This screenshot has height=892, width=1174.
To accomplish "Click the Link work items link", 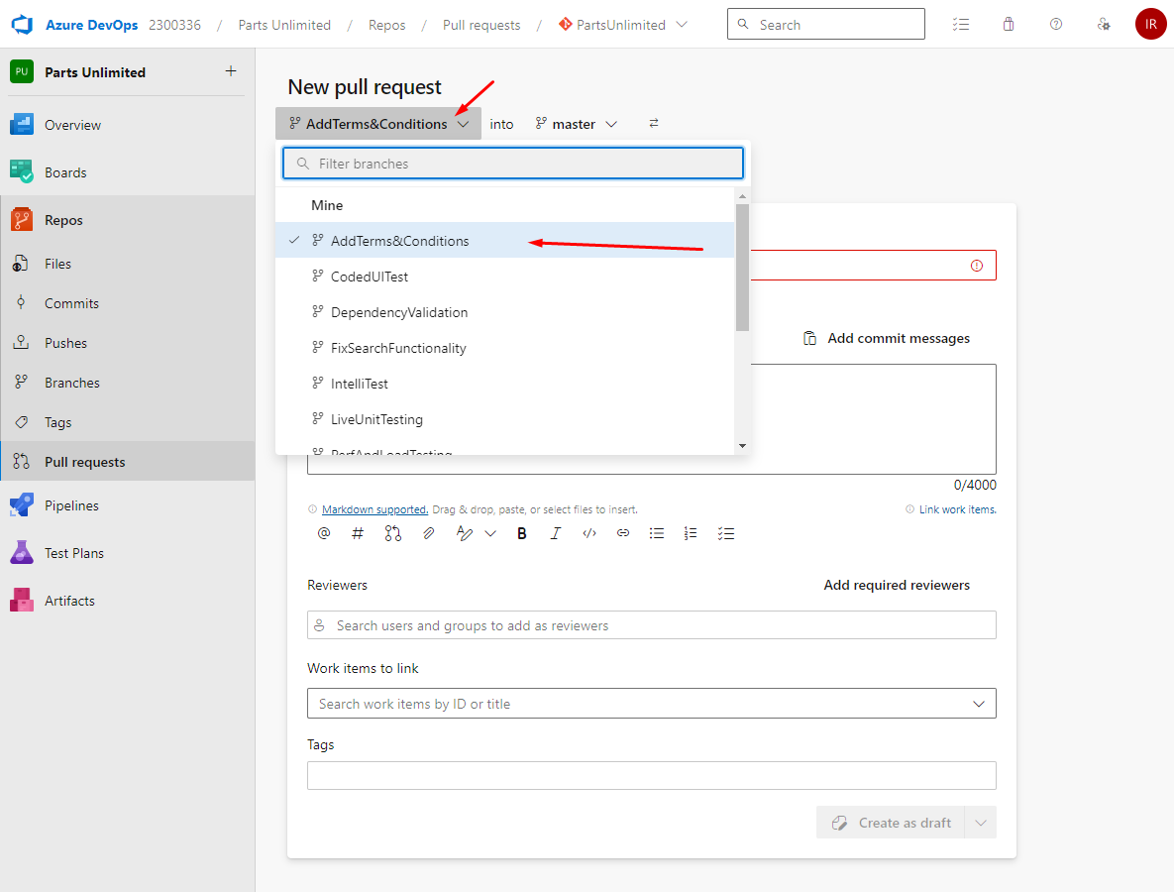I will click(958, 509).
